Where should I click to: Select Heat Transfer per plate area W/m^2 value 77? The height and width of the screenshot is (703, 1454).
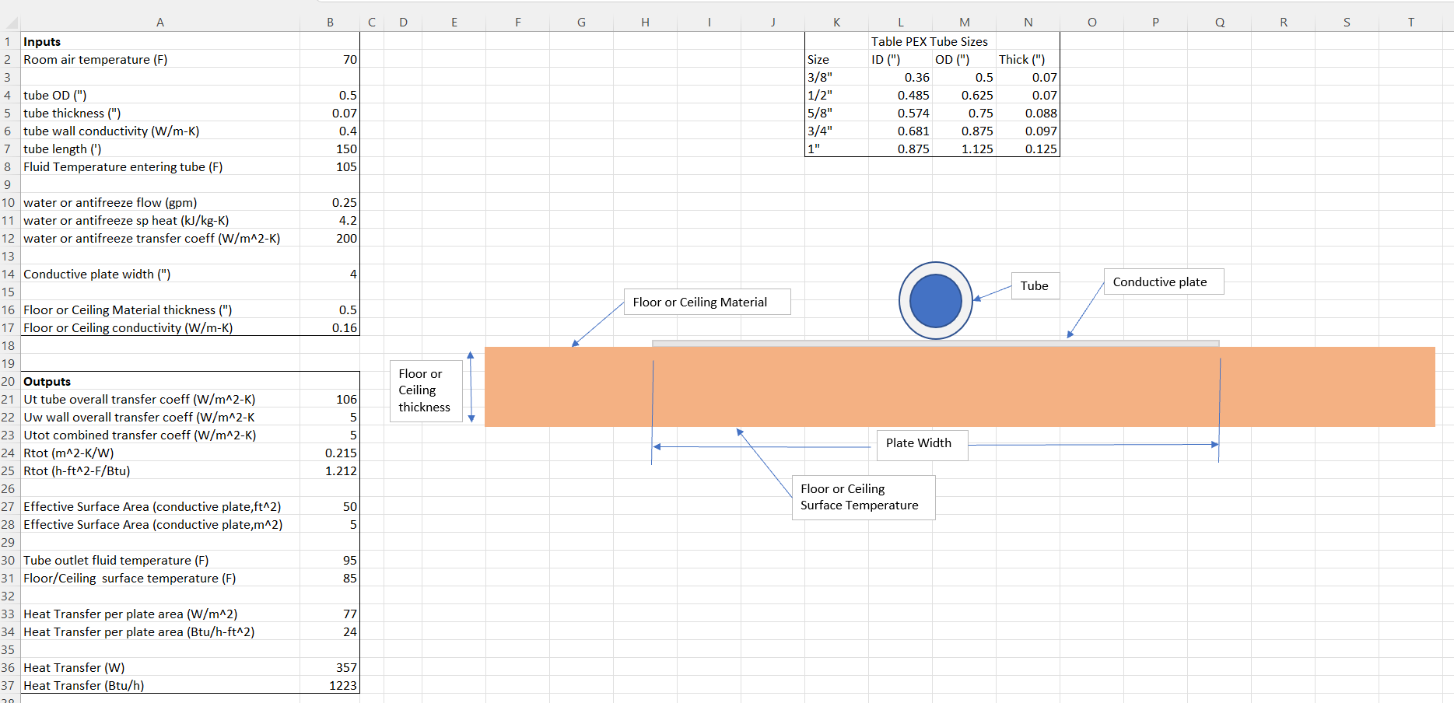(x=330, y=614)
